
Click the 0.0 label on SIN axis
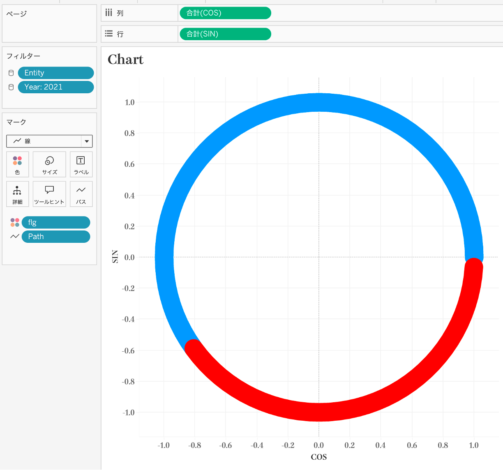click(129, 257)
